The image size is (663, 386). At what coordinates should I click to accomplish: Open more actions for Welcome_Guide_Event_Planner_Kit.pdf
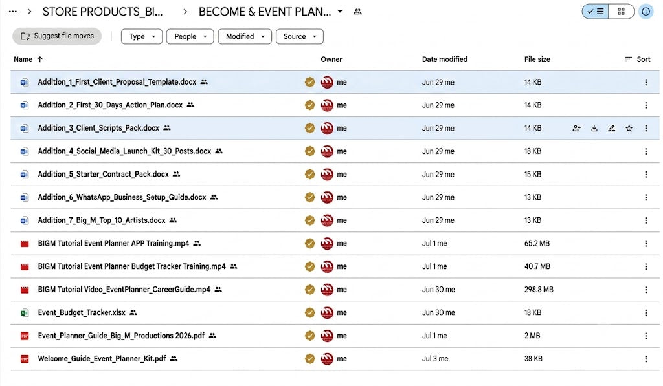pos(646,359)
